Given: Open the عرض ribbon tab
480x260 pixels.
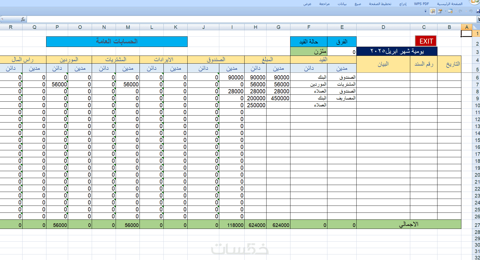Looking at the screenshot, I should 307,4.
